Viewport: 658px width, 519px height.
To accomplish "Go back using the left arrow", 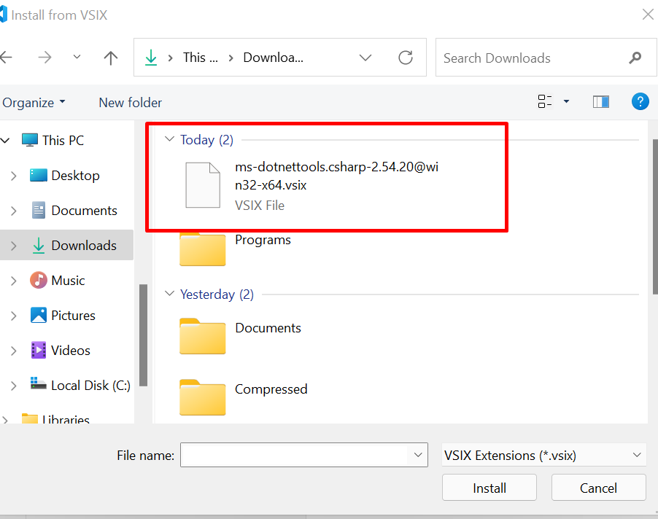I will click(6, 57).
